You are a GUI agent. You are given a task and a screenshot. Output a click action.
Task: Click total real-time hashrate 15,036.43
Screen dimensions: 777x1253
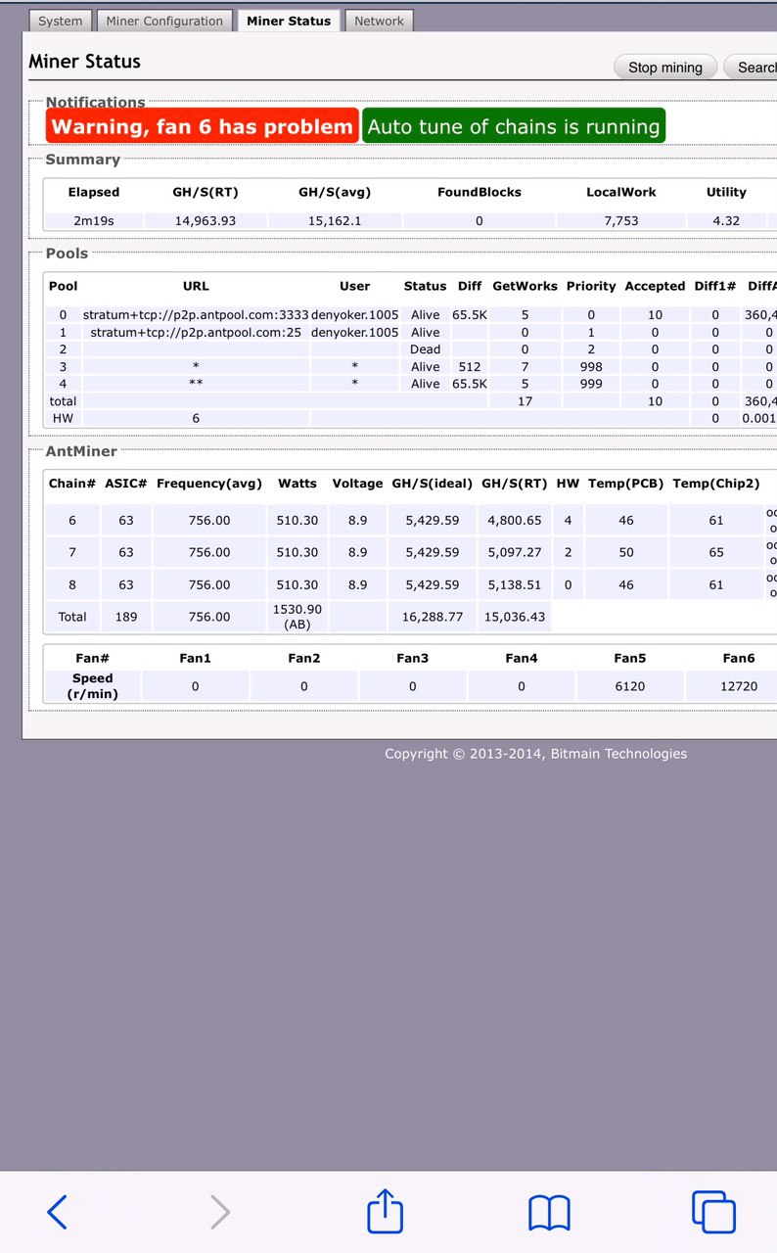coord(515,618)
